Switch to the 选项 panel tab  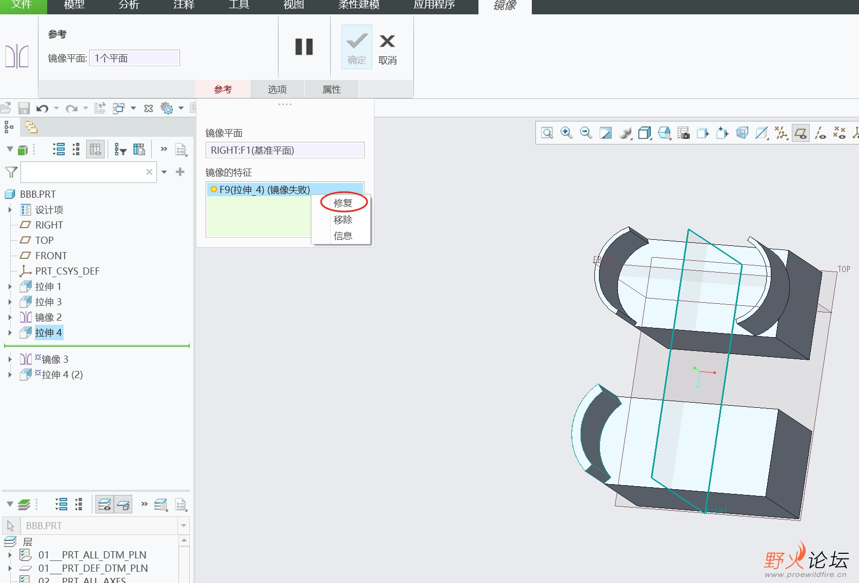277,89
